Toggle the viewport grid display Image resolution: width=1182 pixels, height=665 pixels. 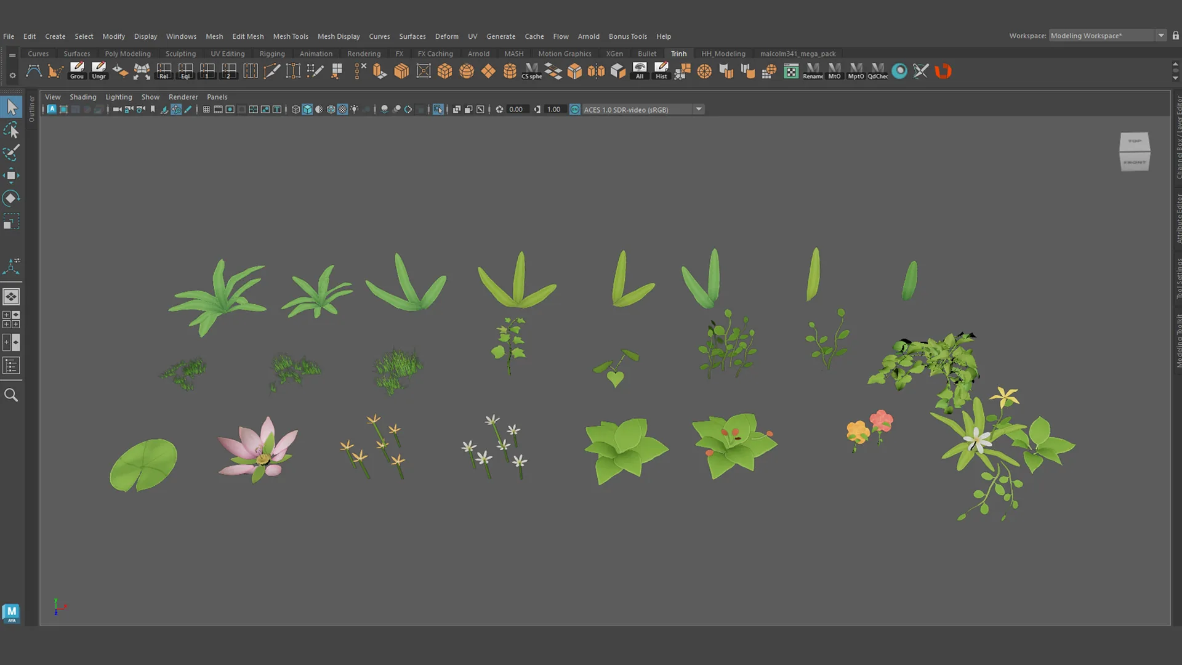pyautogui.click(x=206, y=110)
